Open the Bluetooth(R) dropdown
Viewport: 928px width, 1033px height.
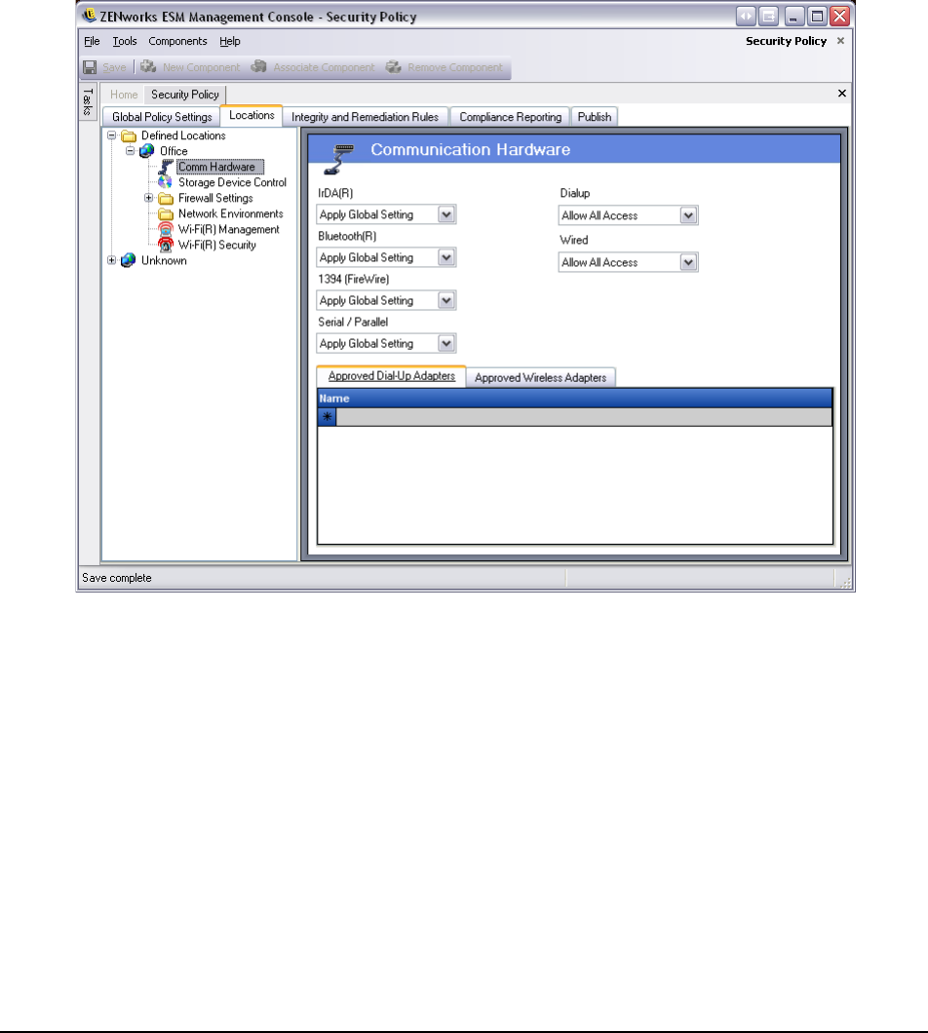[446, 257]
